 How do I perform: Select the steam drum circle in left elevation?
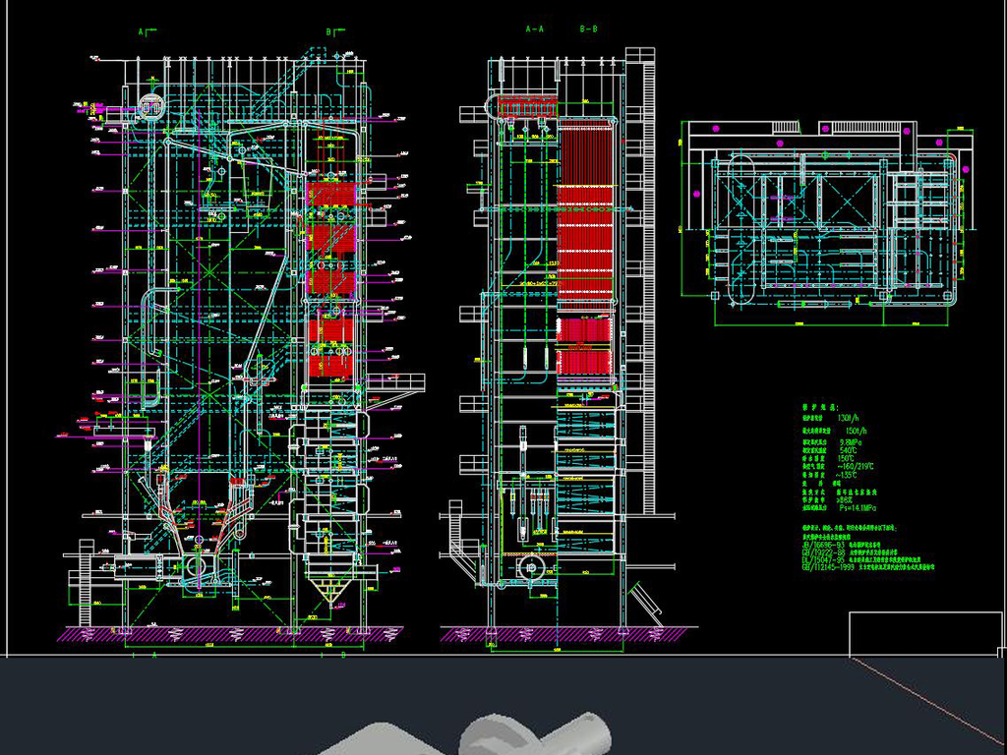click(x=150, y=107)
